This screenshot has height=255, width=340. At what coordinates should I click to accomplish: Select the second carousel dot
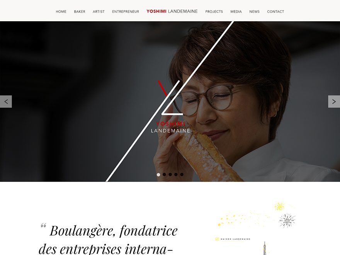click(164, 175)
